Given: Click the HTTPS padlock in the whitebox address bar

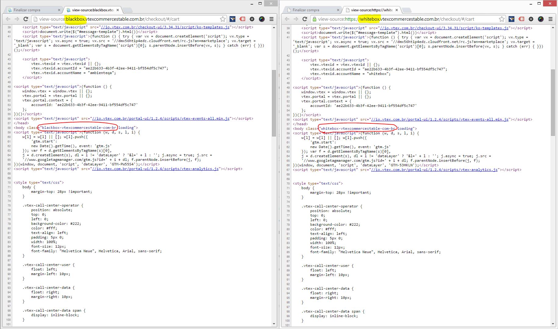Looking at the screenshot, I should click(314, 19).
